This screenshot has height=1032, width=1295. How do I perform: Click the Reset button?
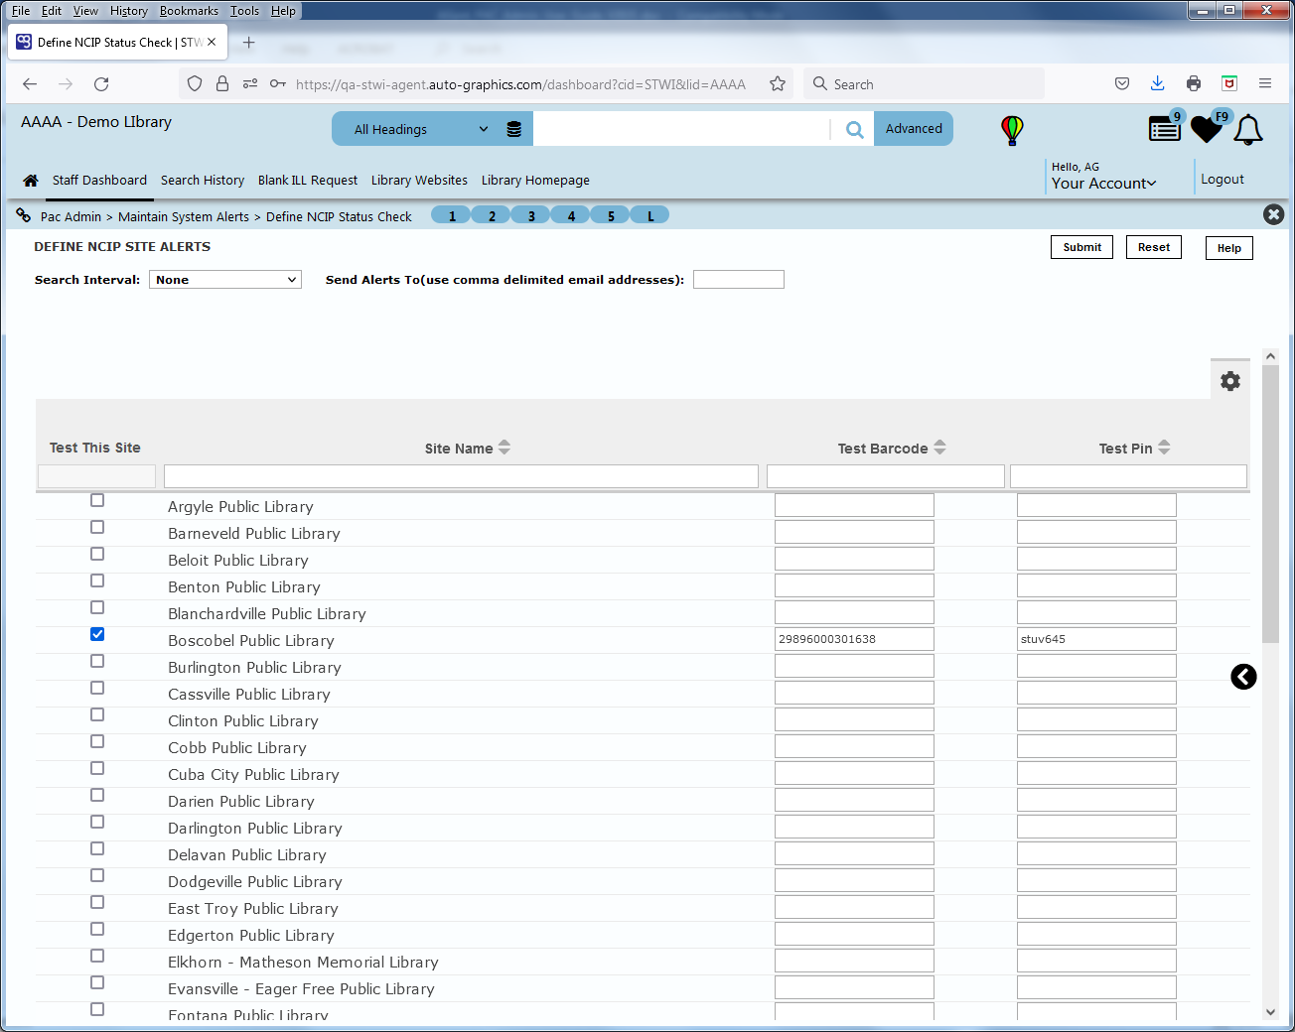coord(1154,247)
